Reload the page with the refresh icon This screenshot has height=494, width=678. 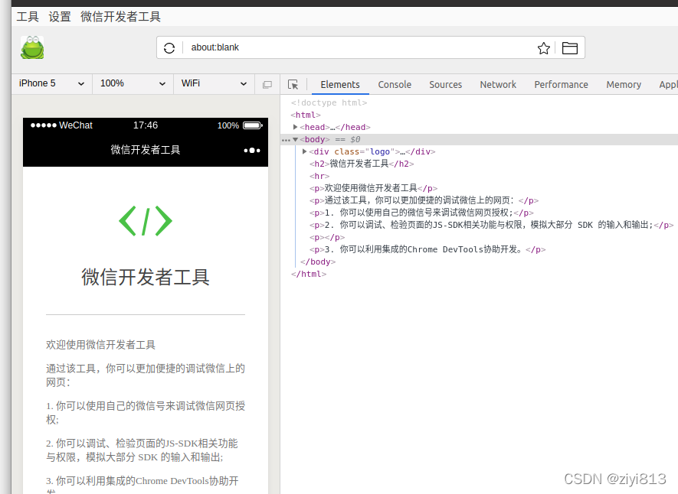(169, 48)
